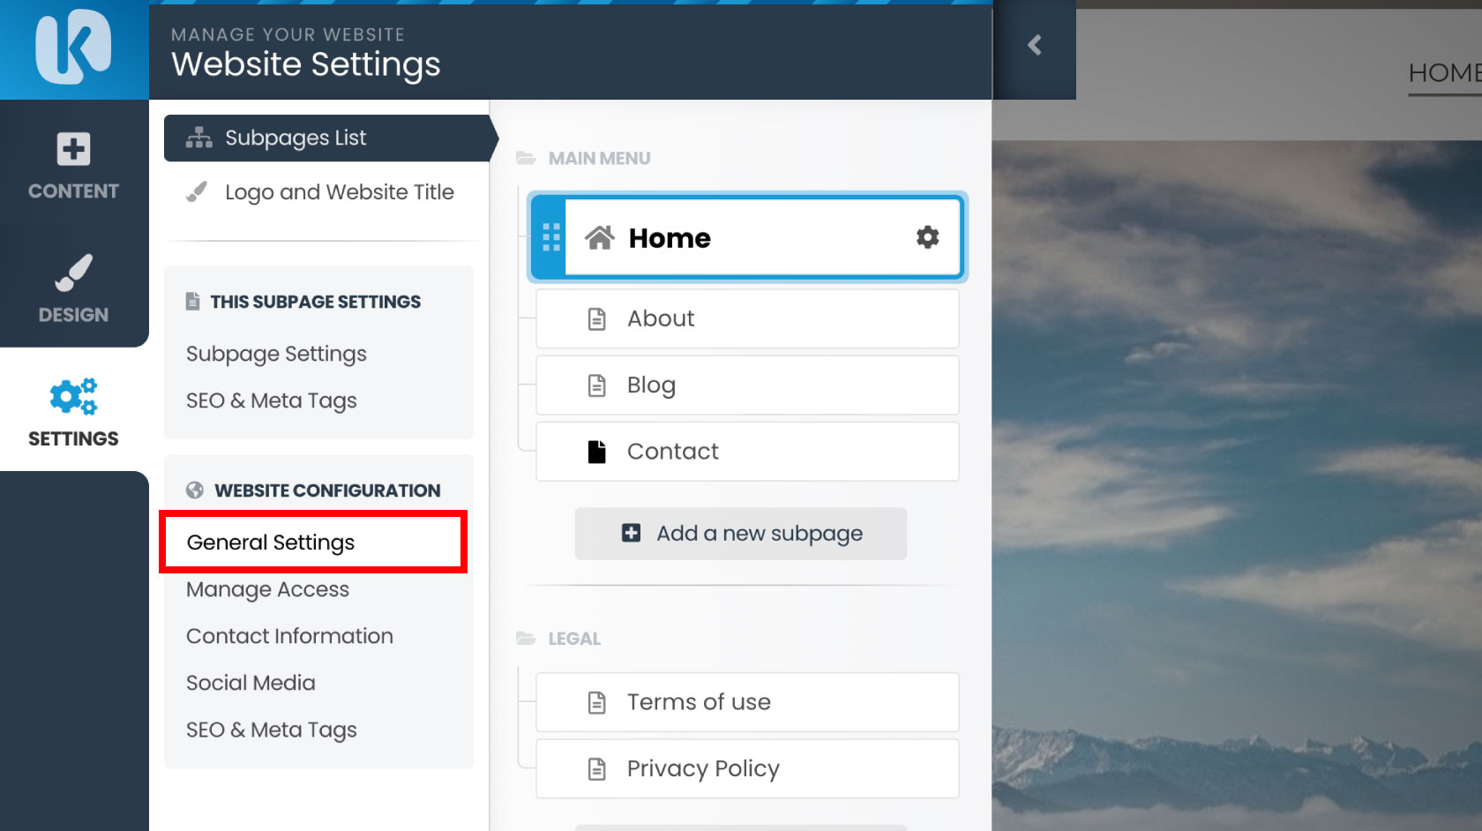Open Home page gear settings
The width and height of the screenshot is (1482, 831).
(927, 237)
